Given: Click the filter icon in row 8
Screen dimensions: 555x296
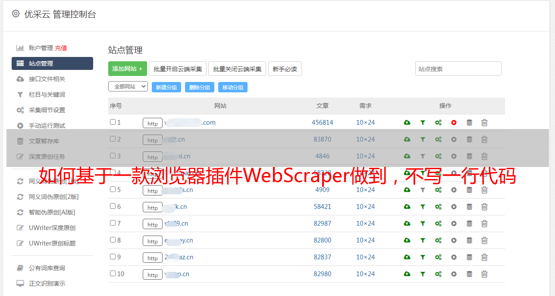Looking at the screenshot, I should [423, 240].
